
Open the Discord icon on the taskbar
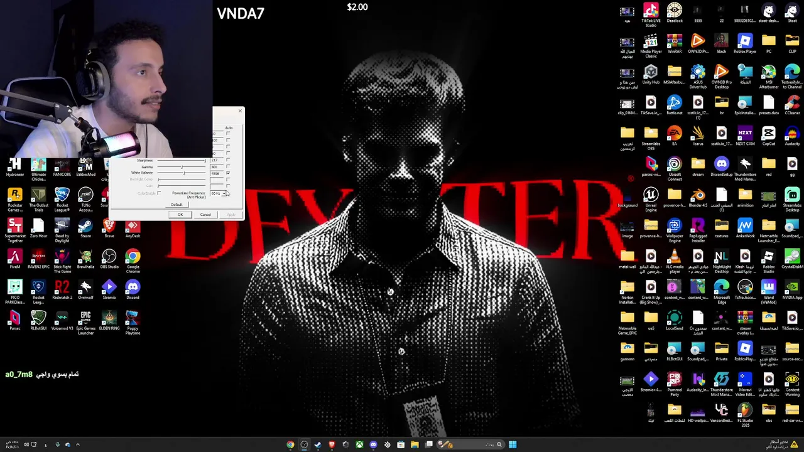click(373, 444)
